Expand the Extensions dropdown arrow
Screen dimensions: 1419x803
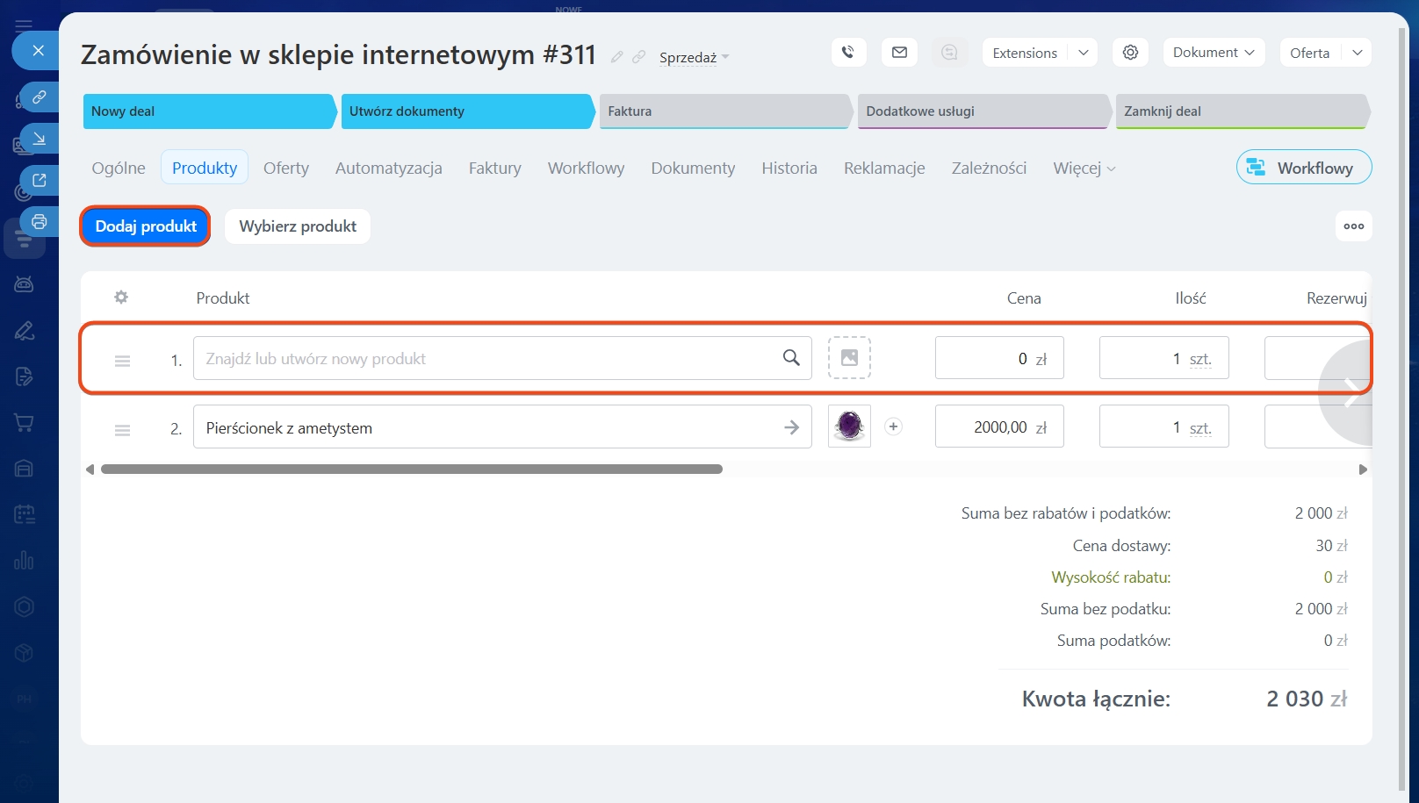[x=1084, y=53]
